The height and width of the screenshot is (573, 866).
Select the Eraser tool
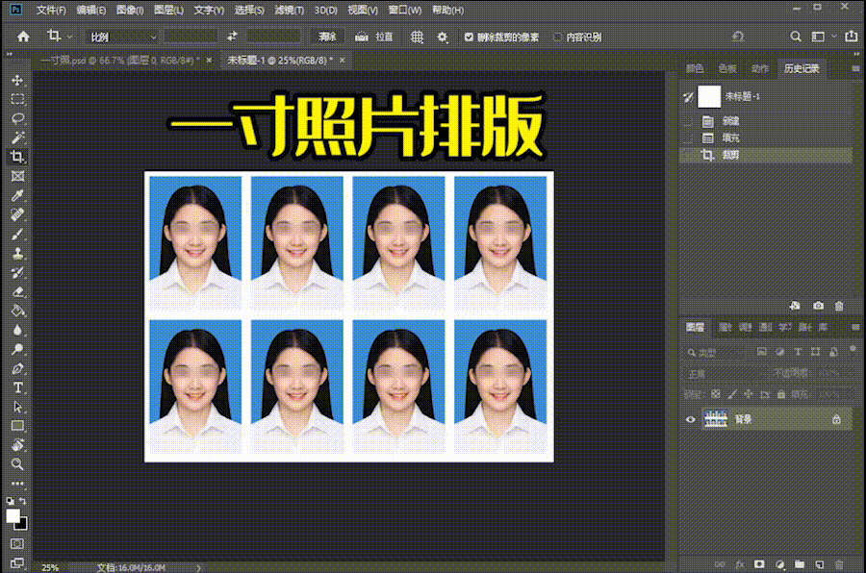[x=17, y=292]
